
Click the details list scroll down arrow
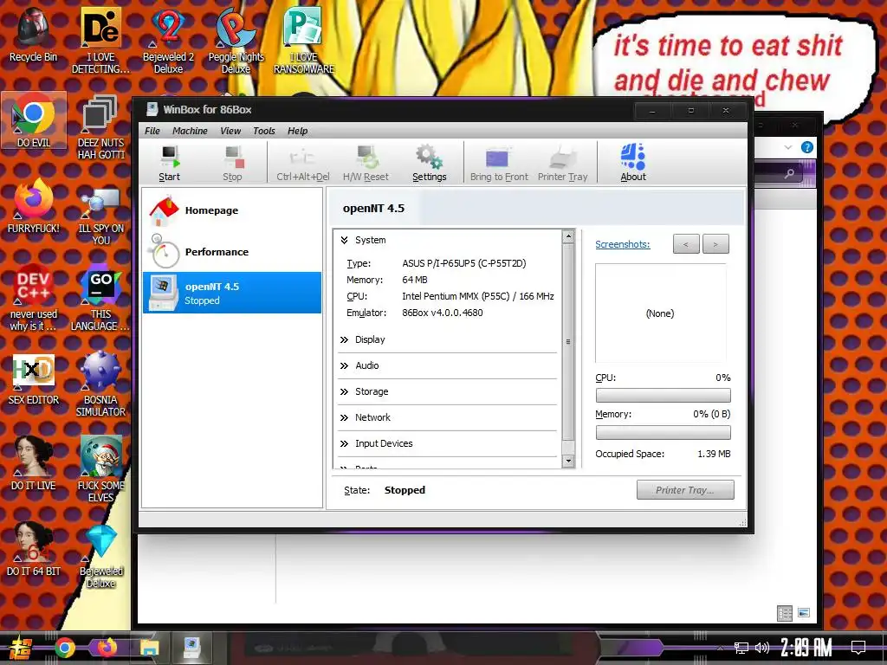(568, 462)
